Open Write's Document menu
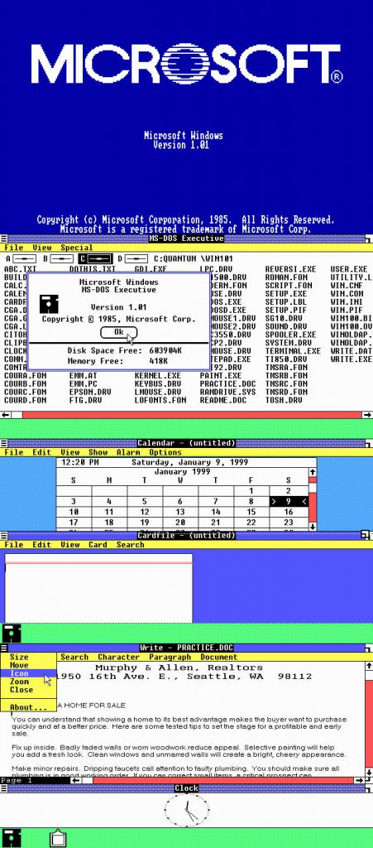Image resolution: width=373 pixels, height=848 pixels. pos(218,657)
